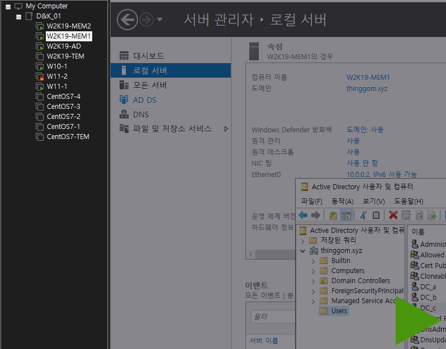446x349 pixels.
Task: Click the 원격 관리 사용 link
Action: (353, 141)
